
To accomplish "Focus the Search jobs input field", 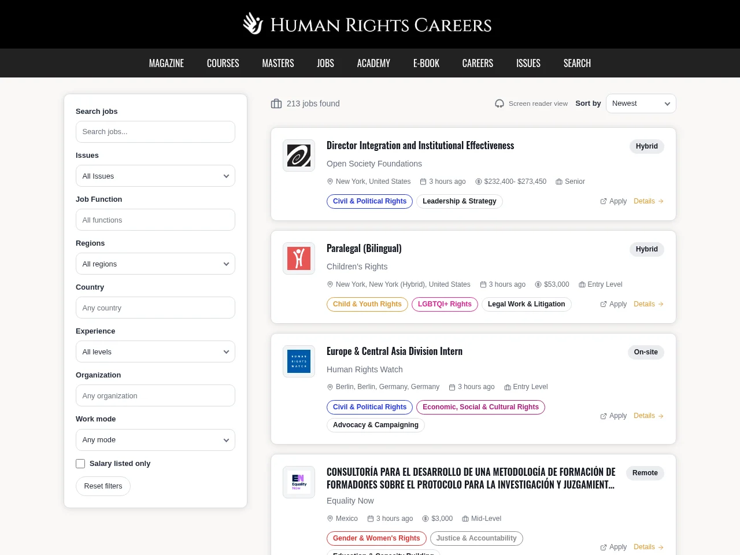I will click(156, 132).
